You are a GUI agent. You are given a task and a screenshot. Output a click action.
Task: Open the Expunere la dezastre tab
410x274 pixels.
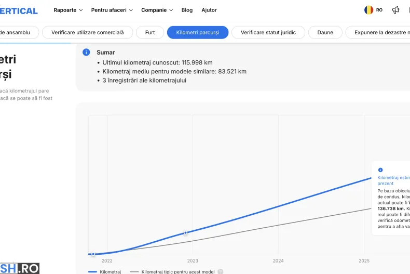point(378,32)
